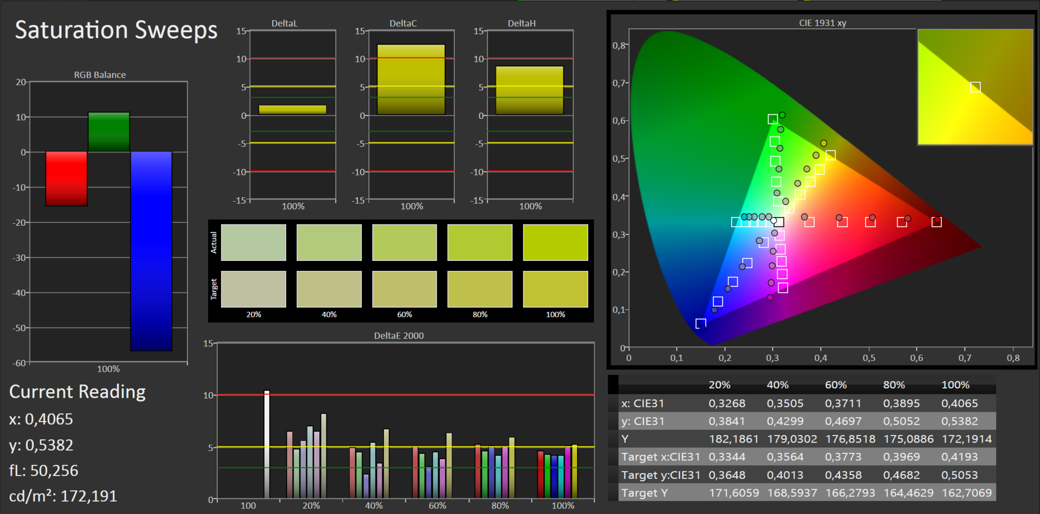Click table cell "0,3268"
This screenshot has height=514, width=1040.
(x=727, y=403)
